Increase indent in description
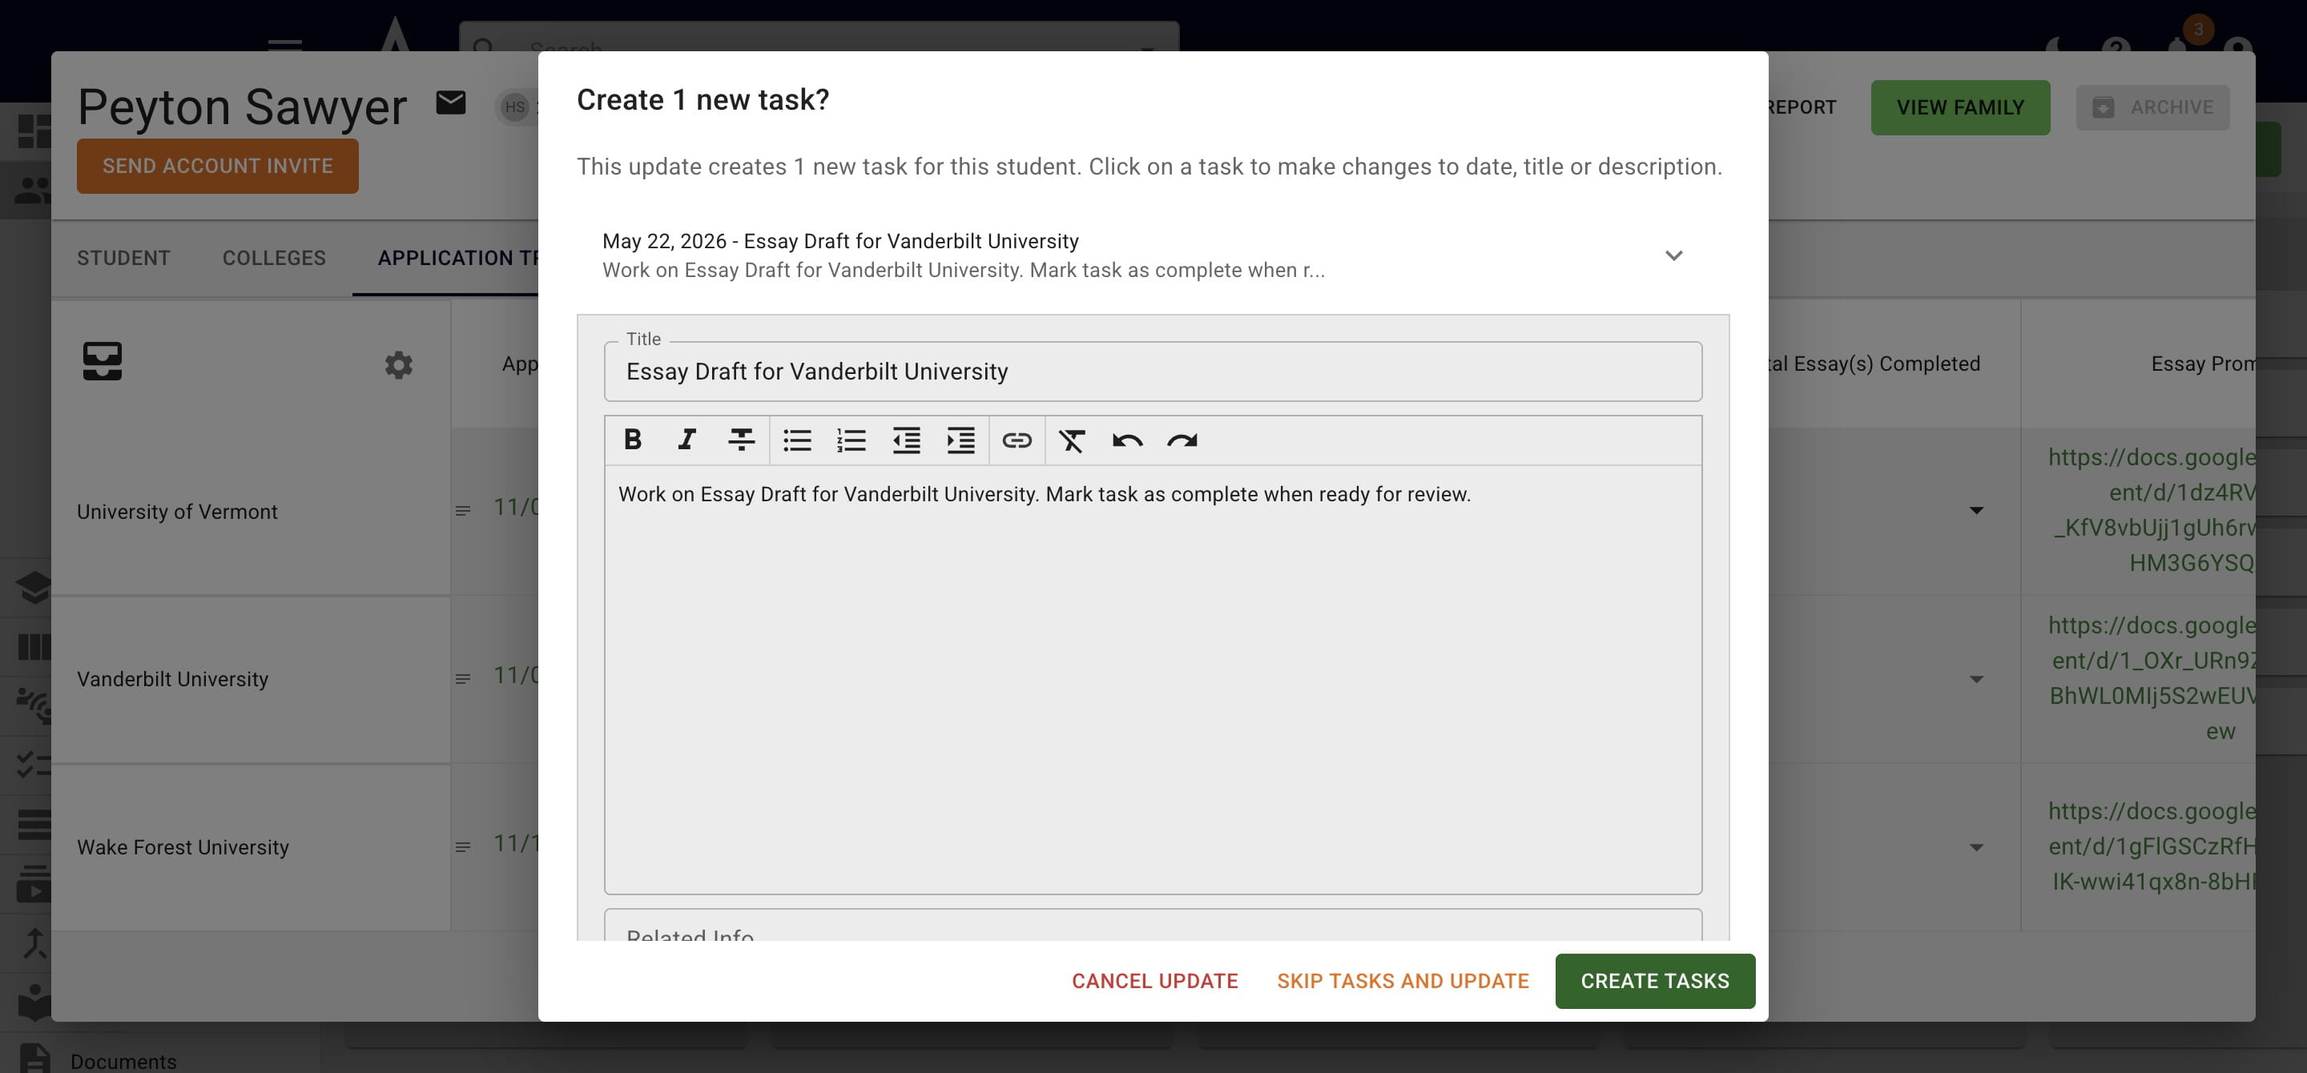Viewport: 2307px width, 1073px height. click(961, 440)
